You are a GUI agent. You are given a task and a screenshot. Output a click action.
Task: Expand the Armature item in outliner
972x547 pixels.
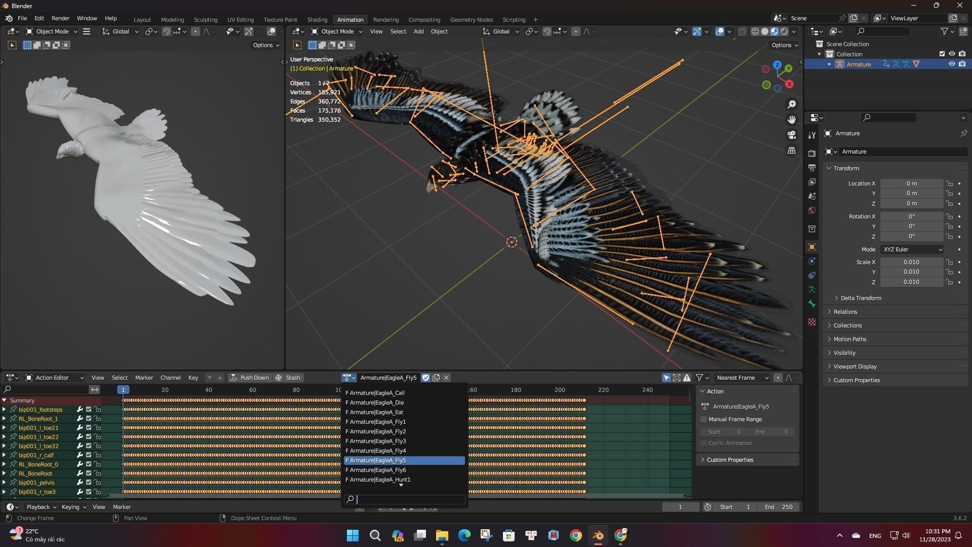coord(830,64)
